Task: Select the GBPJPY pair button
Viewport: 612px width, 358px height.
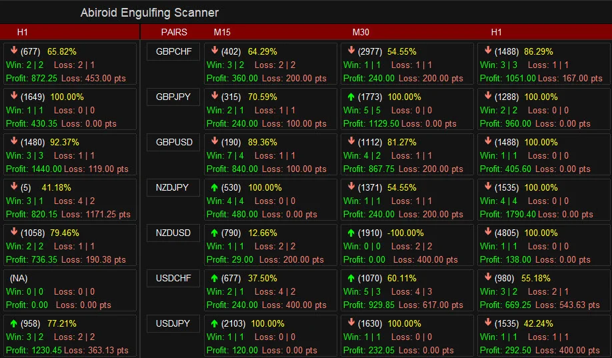Action: tap(173, 97)
